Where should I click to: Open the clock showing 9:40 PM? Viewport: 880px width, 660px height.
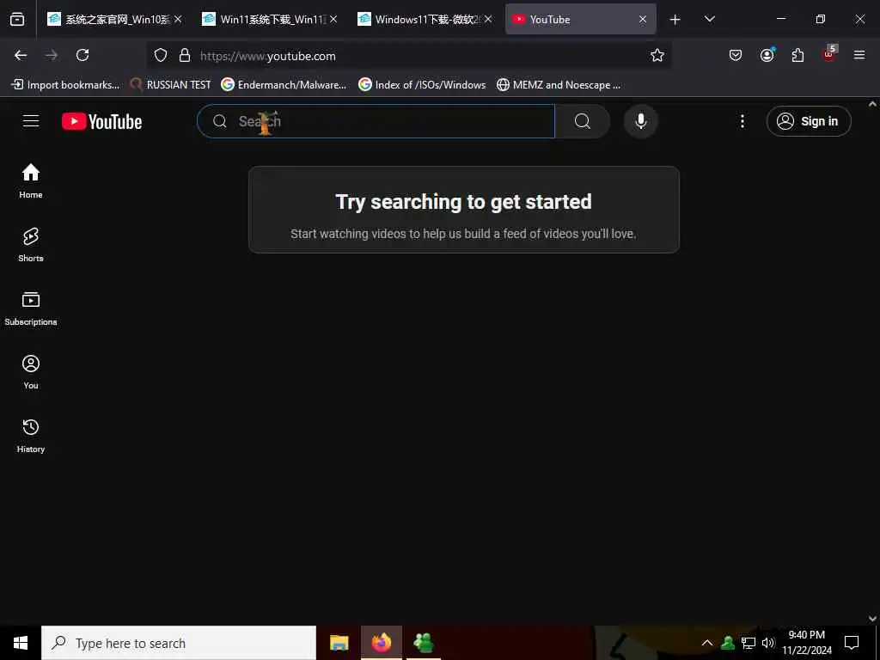coord(806,643)
